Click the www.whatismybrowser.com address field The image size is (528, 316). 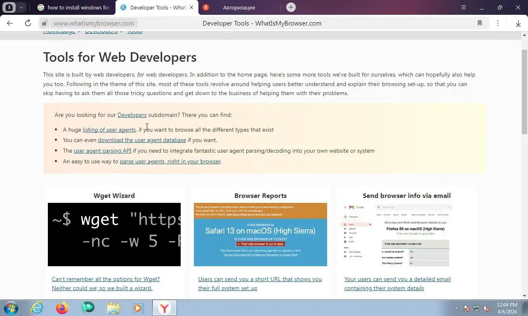click(94, 23)
